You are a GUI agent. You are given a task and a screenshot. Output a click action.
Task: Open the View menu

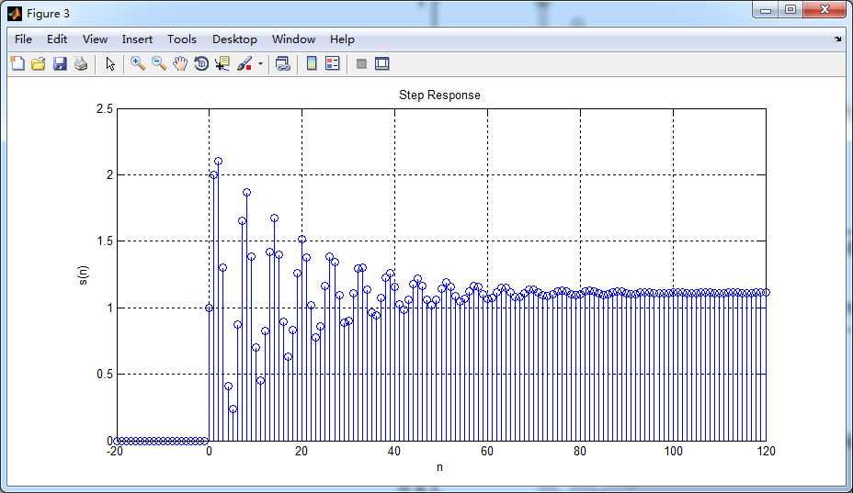pos(96,39)
